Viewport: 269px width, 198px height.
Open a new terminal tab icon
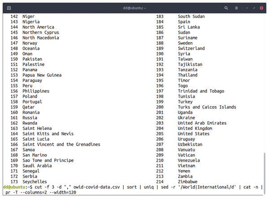(x=9, y=8)
